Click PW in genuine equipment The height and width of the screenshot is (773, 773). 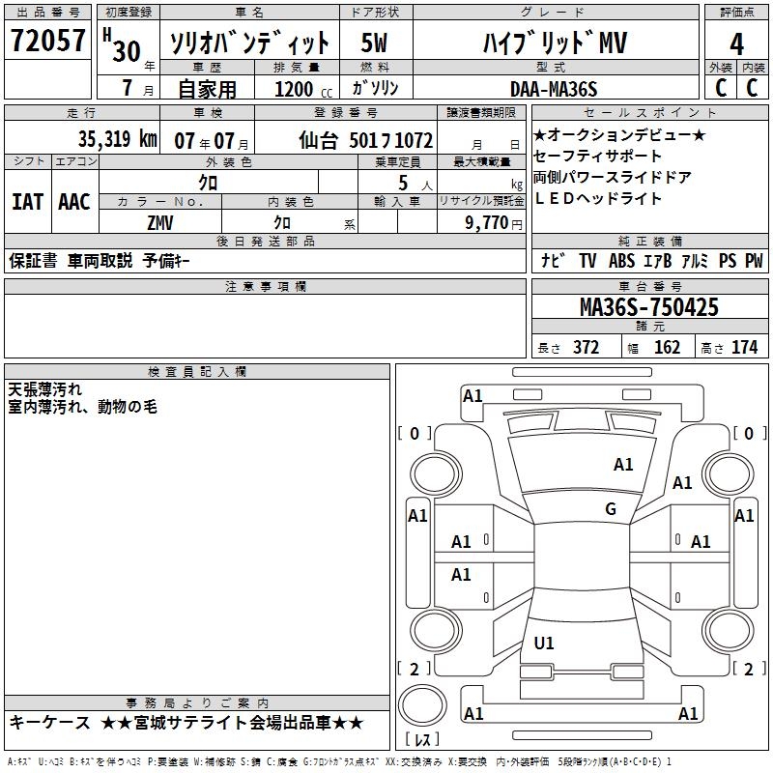(x=754, y=261)
